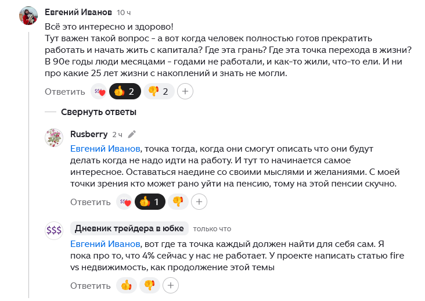Click thumbs down on Rusberry's reply
This screenshot has height=301, width=425.
coord(178,202)
